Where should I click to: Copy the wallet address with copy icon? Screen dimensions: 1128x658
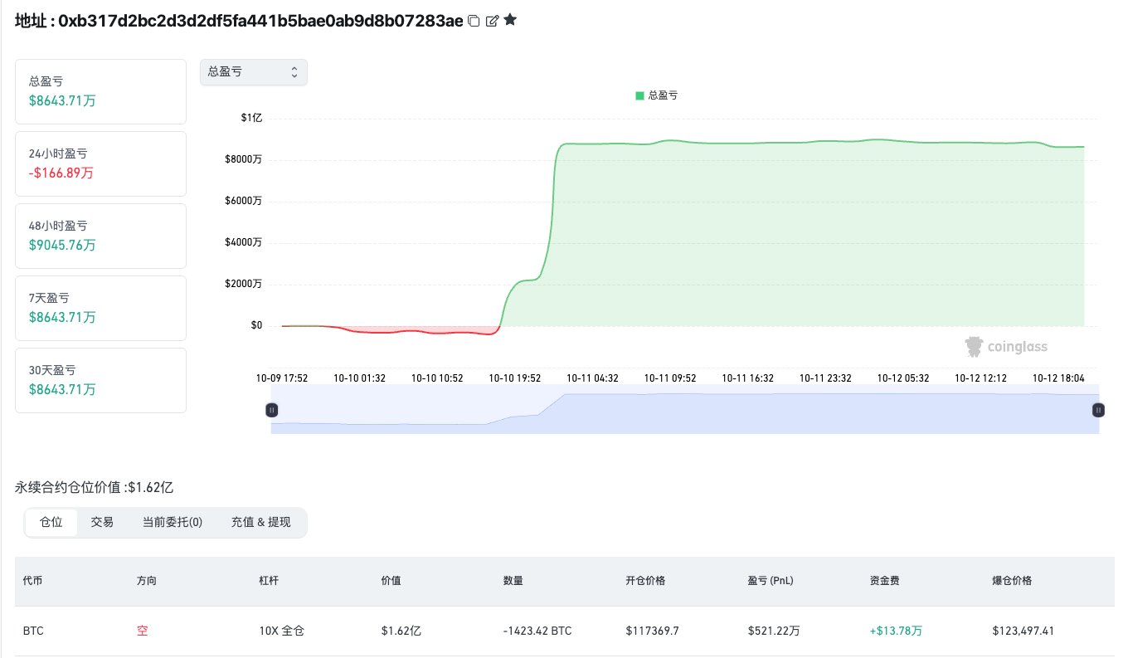(474, 21)
